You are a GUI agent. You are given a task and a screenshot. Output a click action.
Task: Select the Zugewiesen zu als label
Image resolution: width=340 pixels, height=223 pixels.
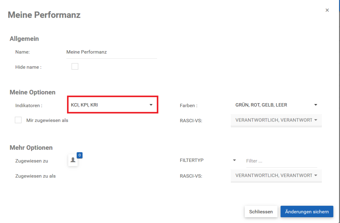35,176
